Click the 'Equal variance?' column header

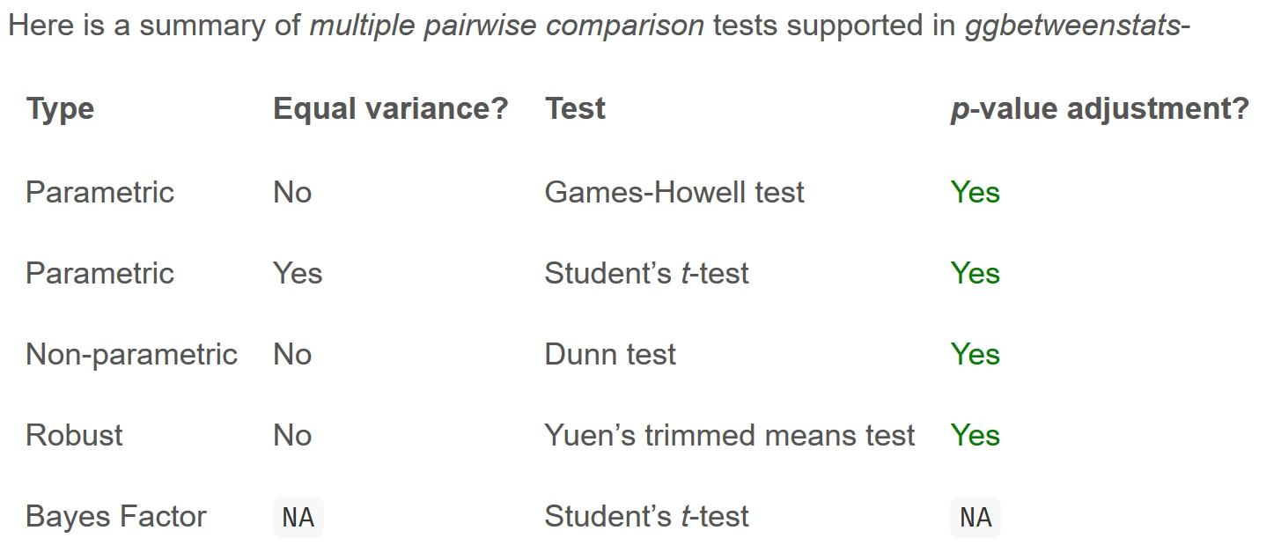pyautogui.click(x=390, y=109)
